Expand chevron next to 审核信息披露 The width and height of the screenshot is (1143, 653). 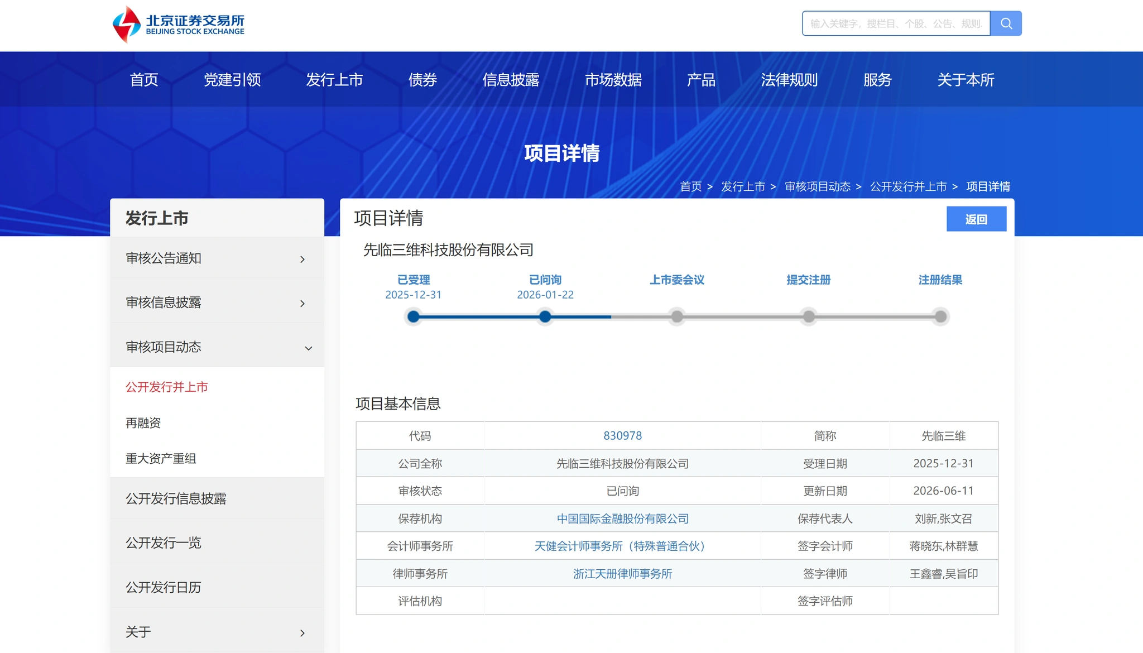point(302,303)
